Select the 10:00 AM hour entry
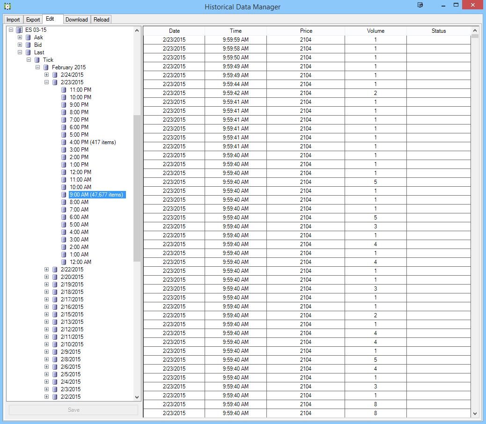 tap(80, 187)
